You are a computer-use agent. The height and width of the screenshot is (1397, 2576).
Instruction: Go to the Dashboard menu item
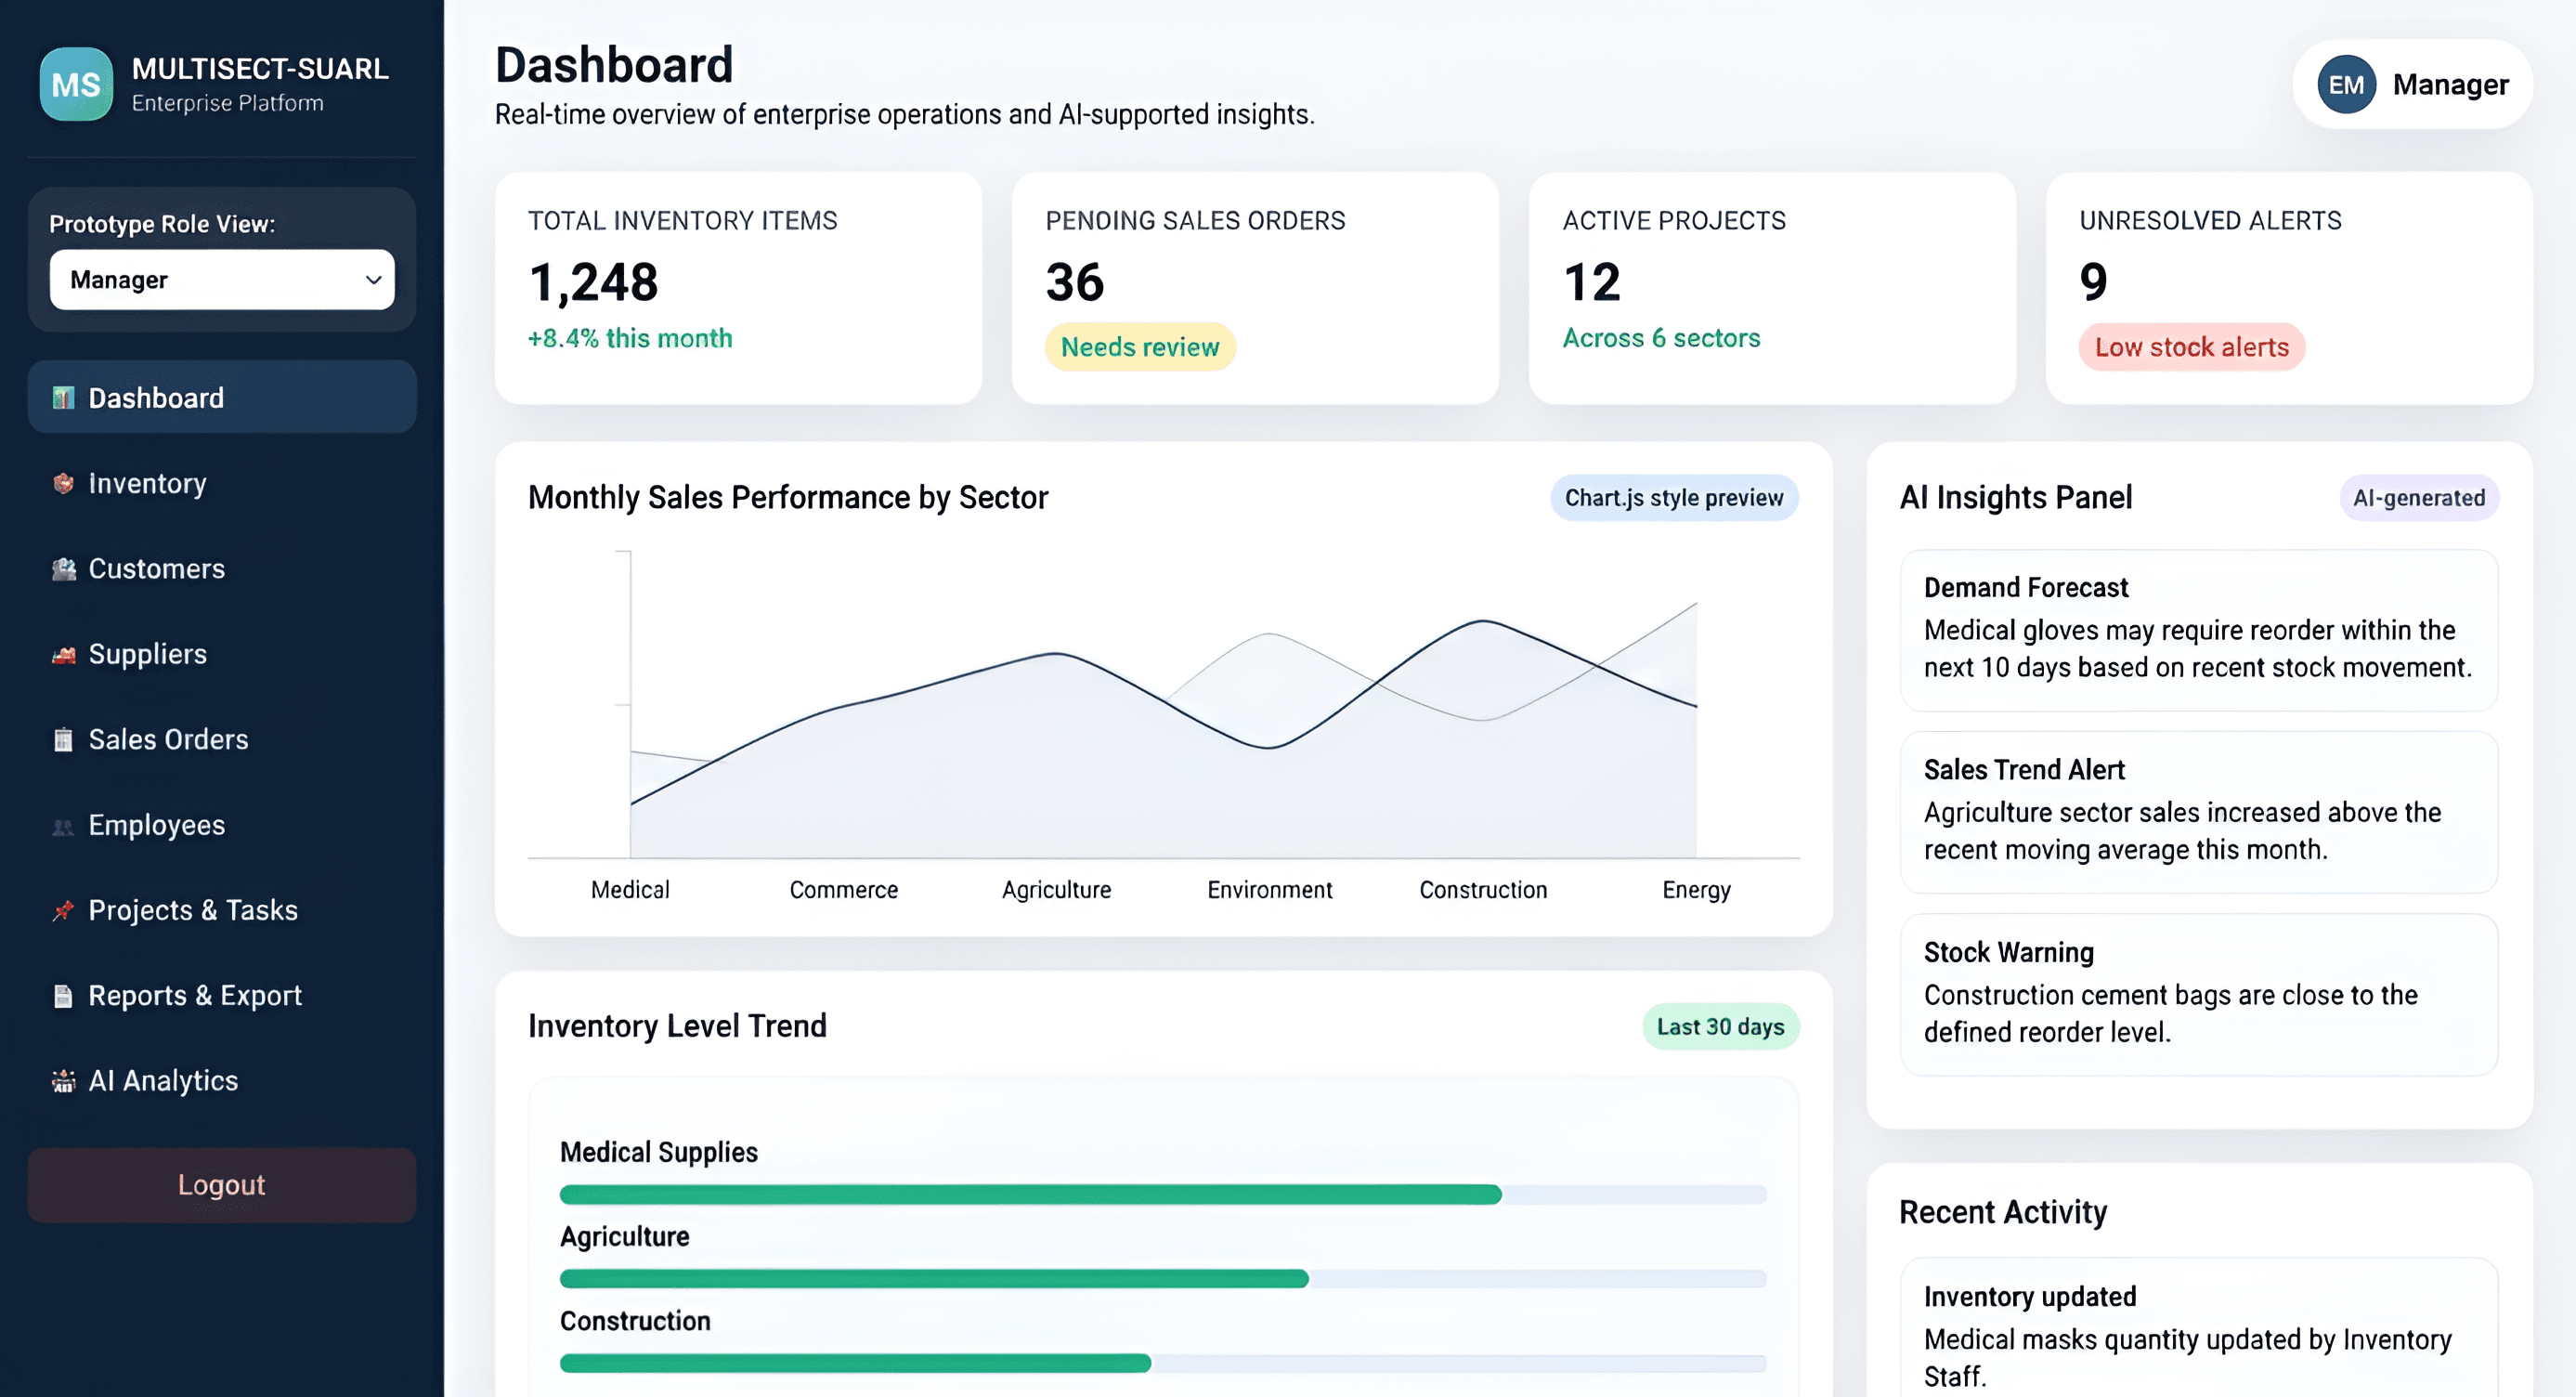coord(222,397)
